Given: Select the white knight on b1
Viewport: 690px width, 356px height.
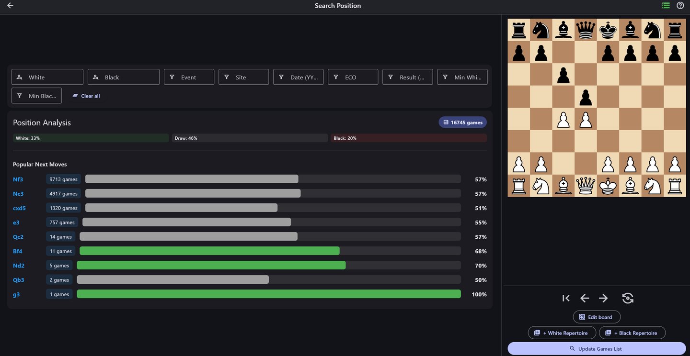Looking at the screenshot, I should 541,185.
